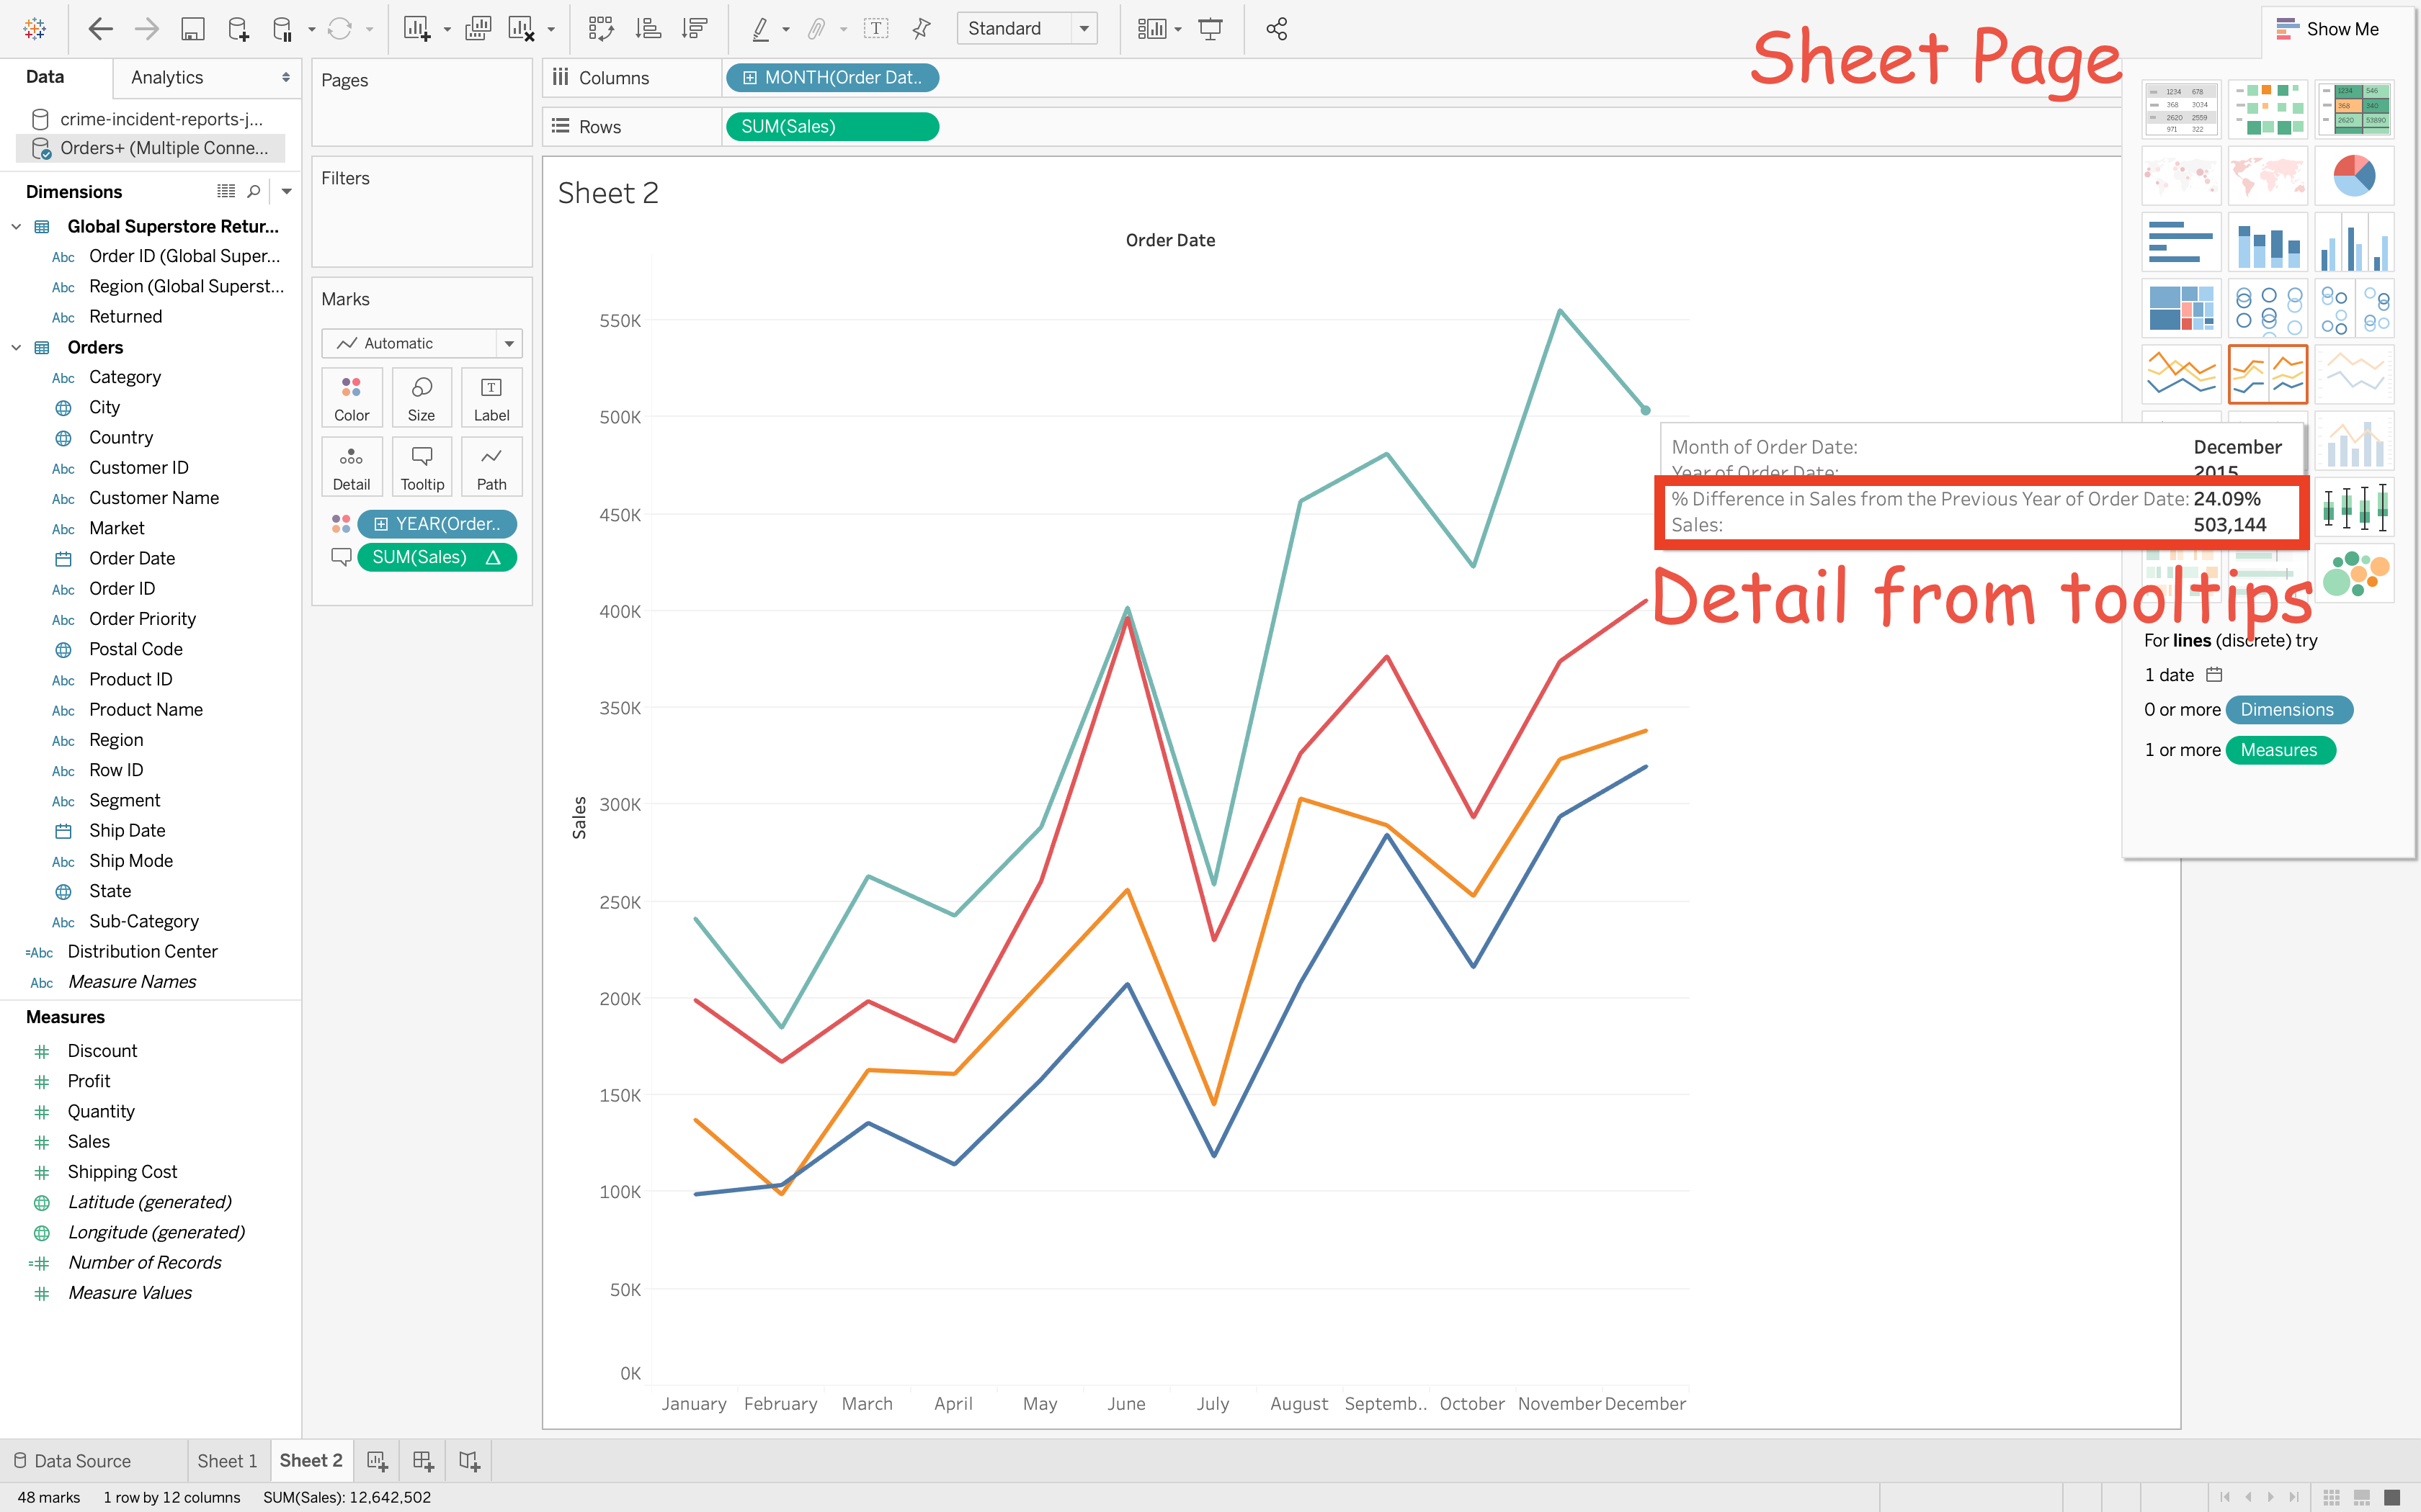This screenshot has height=1512, width=2421.
Task: Click the New Dashboard tab icon
Action: pos(423,1461)
